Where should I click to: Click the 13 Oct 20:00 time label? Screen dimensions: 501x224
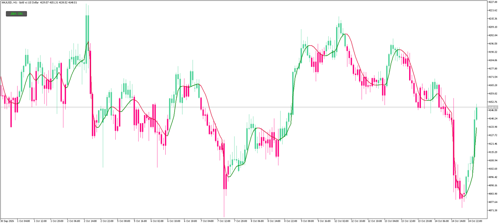click(x=425, y=221)
